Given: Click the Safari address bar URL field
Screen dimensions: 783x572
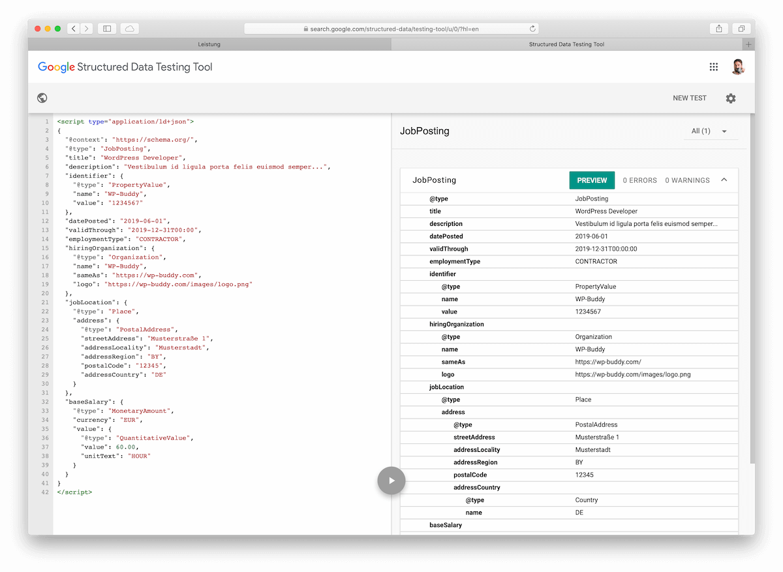Looking at the screenshot, I should [x=391, y=29].
